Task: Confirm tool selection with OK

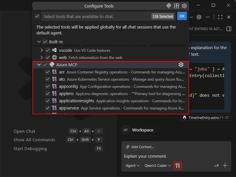Action: pyautogui.click(x=182, y=16)
